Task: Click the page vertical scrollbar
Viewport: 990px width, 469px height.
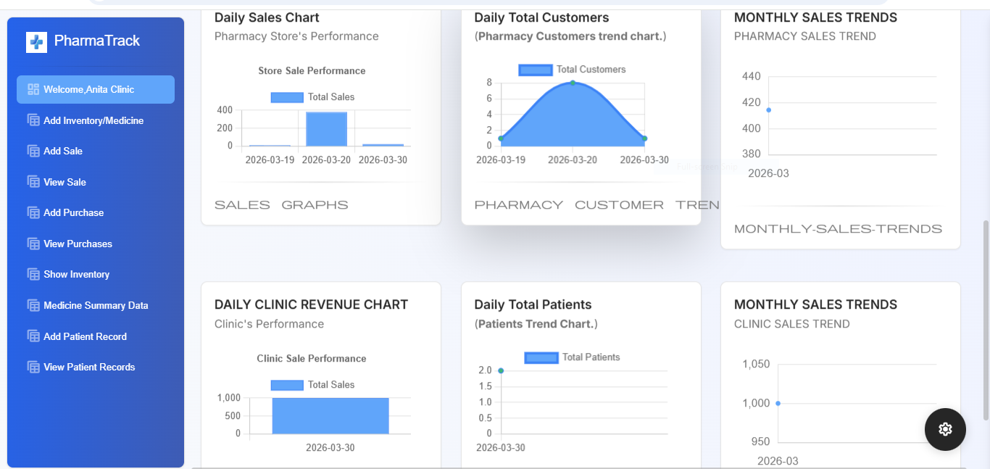Action: [x=985, y=319]
